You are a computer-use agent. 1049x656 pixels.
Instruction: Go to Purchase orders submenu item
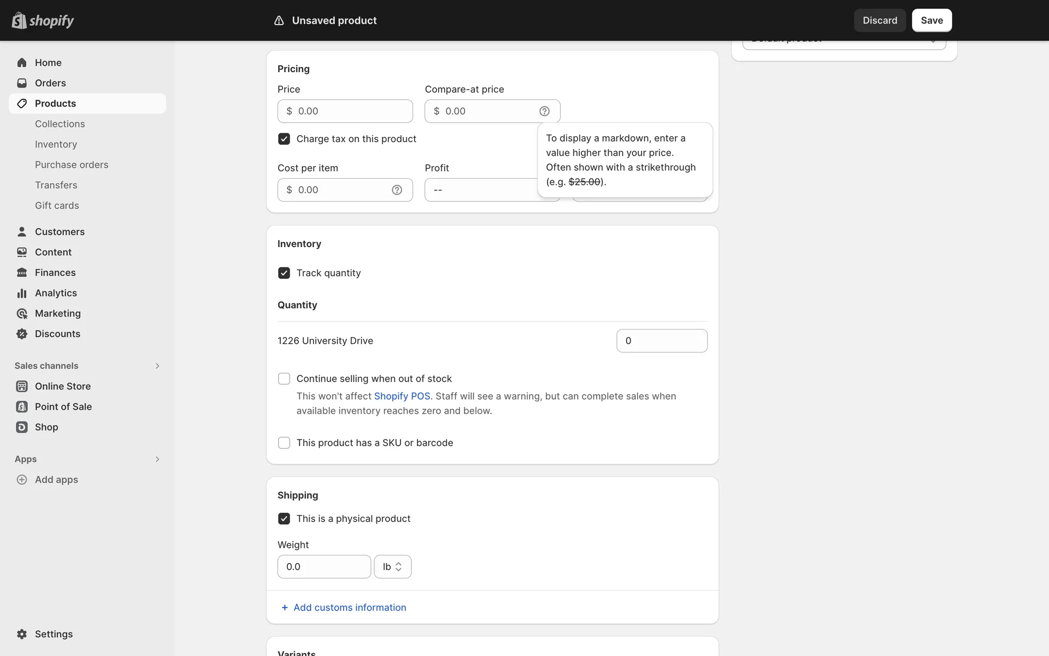(x=72, y=165)
